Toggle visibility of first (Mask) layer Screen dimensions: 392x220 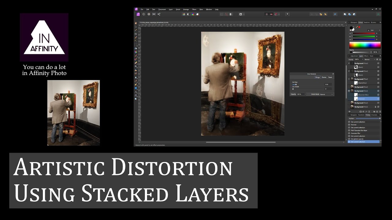[378, 67]
